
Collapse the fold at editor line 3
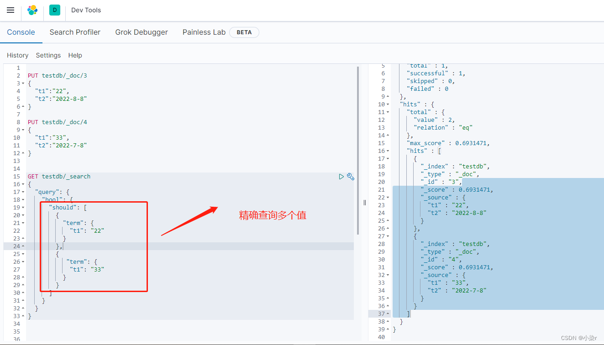point(23,84)
